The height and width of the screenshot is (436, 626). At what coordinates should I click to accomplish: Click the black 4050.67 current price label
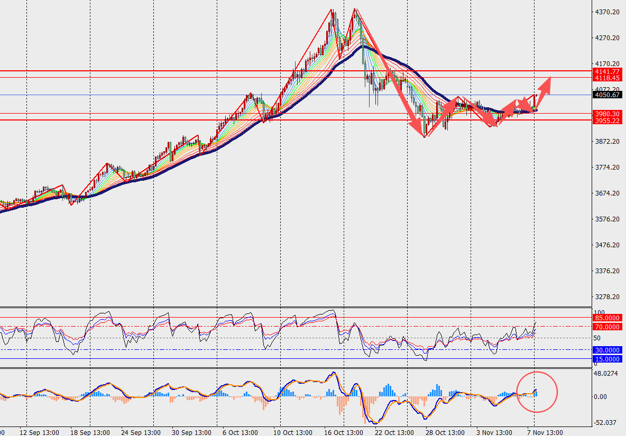[607, 95]
